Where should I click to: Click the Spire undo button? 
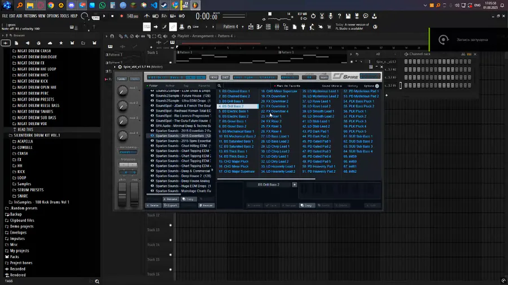pos(122,79)
